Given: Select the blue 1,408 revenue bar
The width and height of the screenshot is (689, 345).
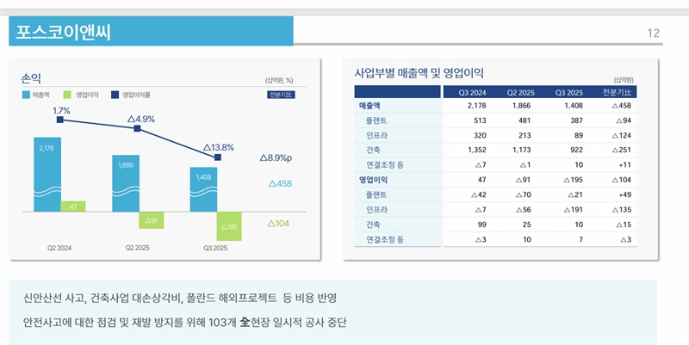Looking at the screenshot, I should click(203, 189).
